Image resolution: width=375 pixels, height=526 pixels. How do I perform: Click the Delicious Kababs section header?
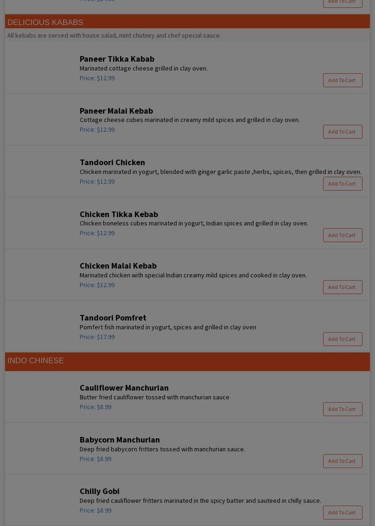(45, 22)
